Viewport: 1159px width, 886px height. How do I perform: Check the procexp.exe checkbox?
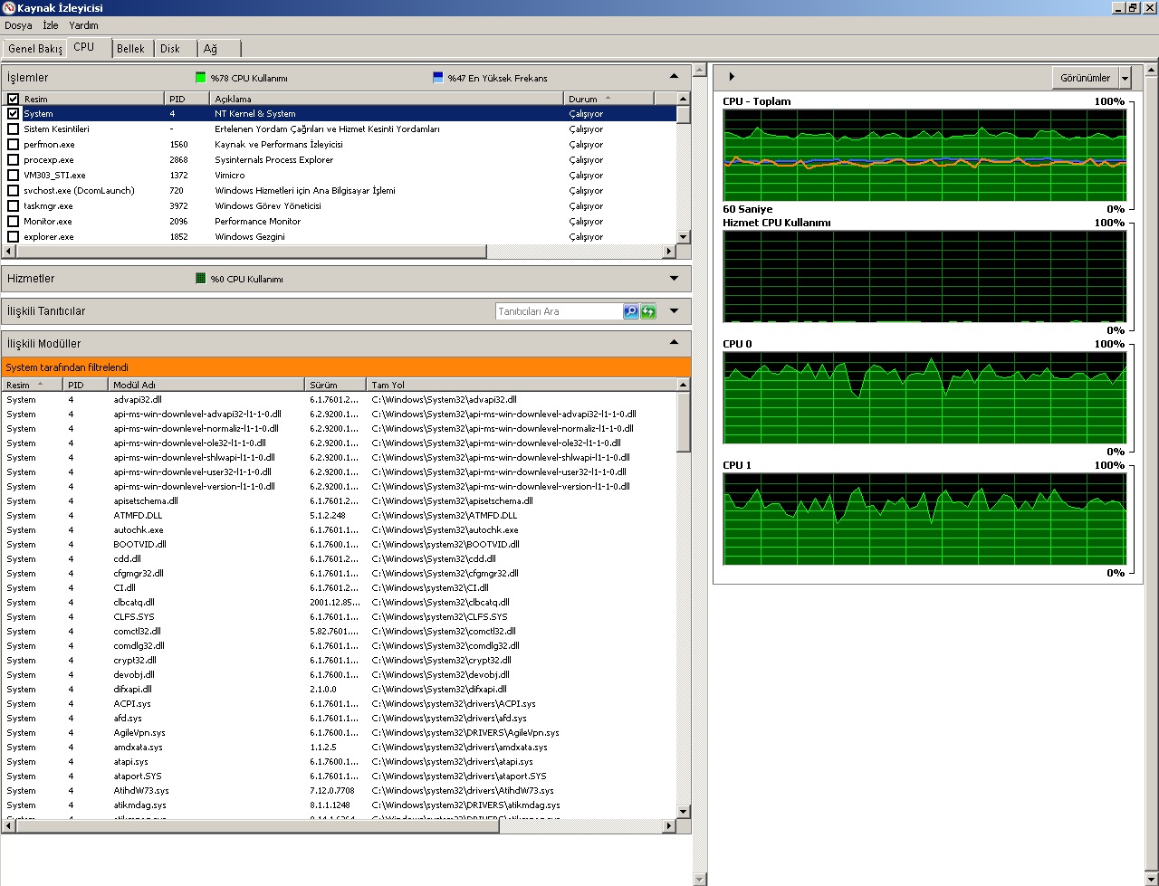(13, 160)
